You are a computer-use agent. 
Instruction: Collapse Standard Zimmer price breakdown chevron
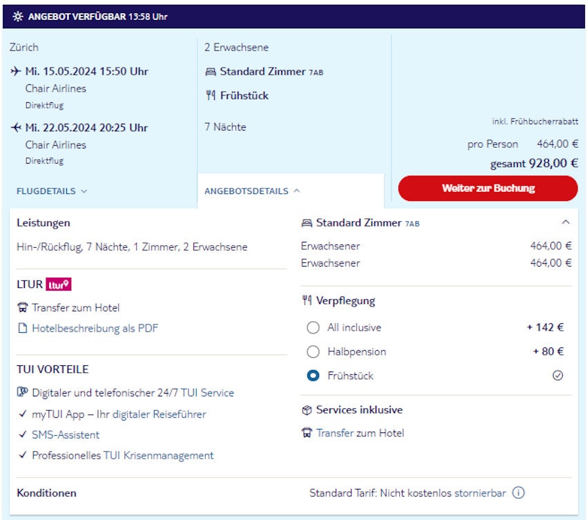tap(566, 222)
